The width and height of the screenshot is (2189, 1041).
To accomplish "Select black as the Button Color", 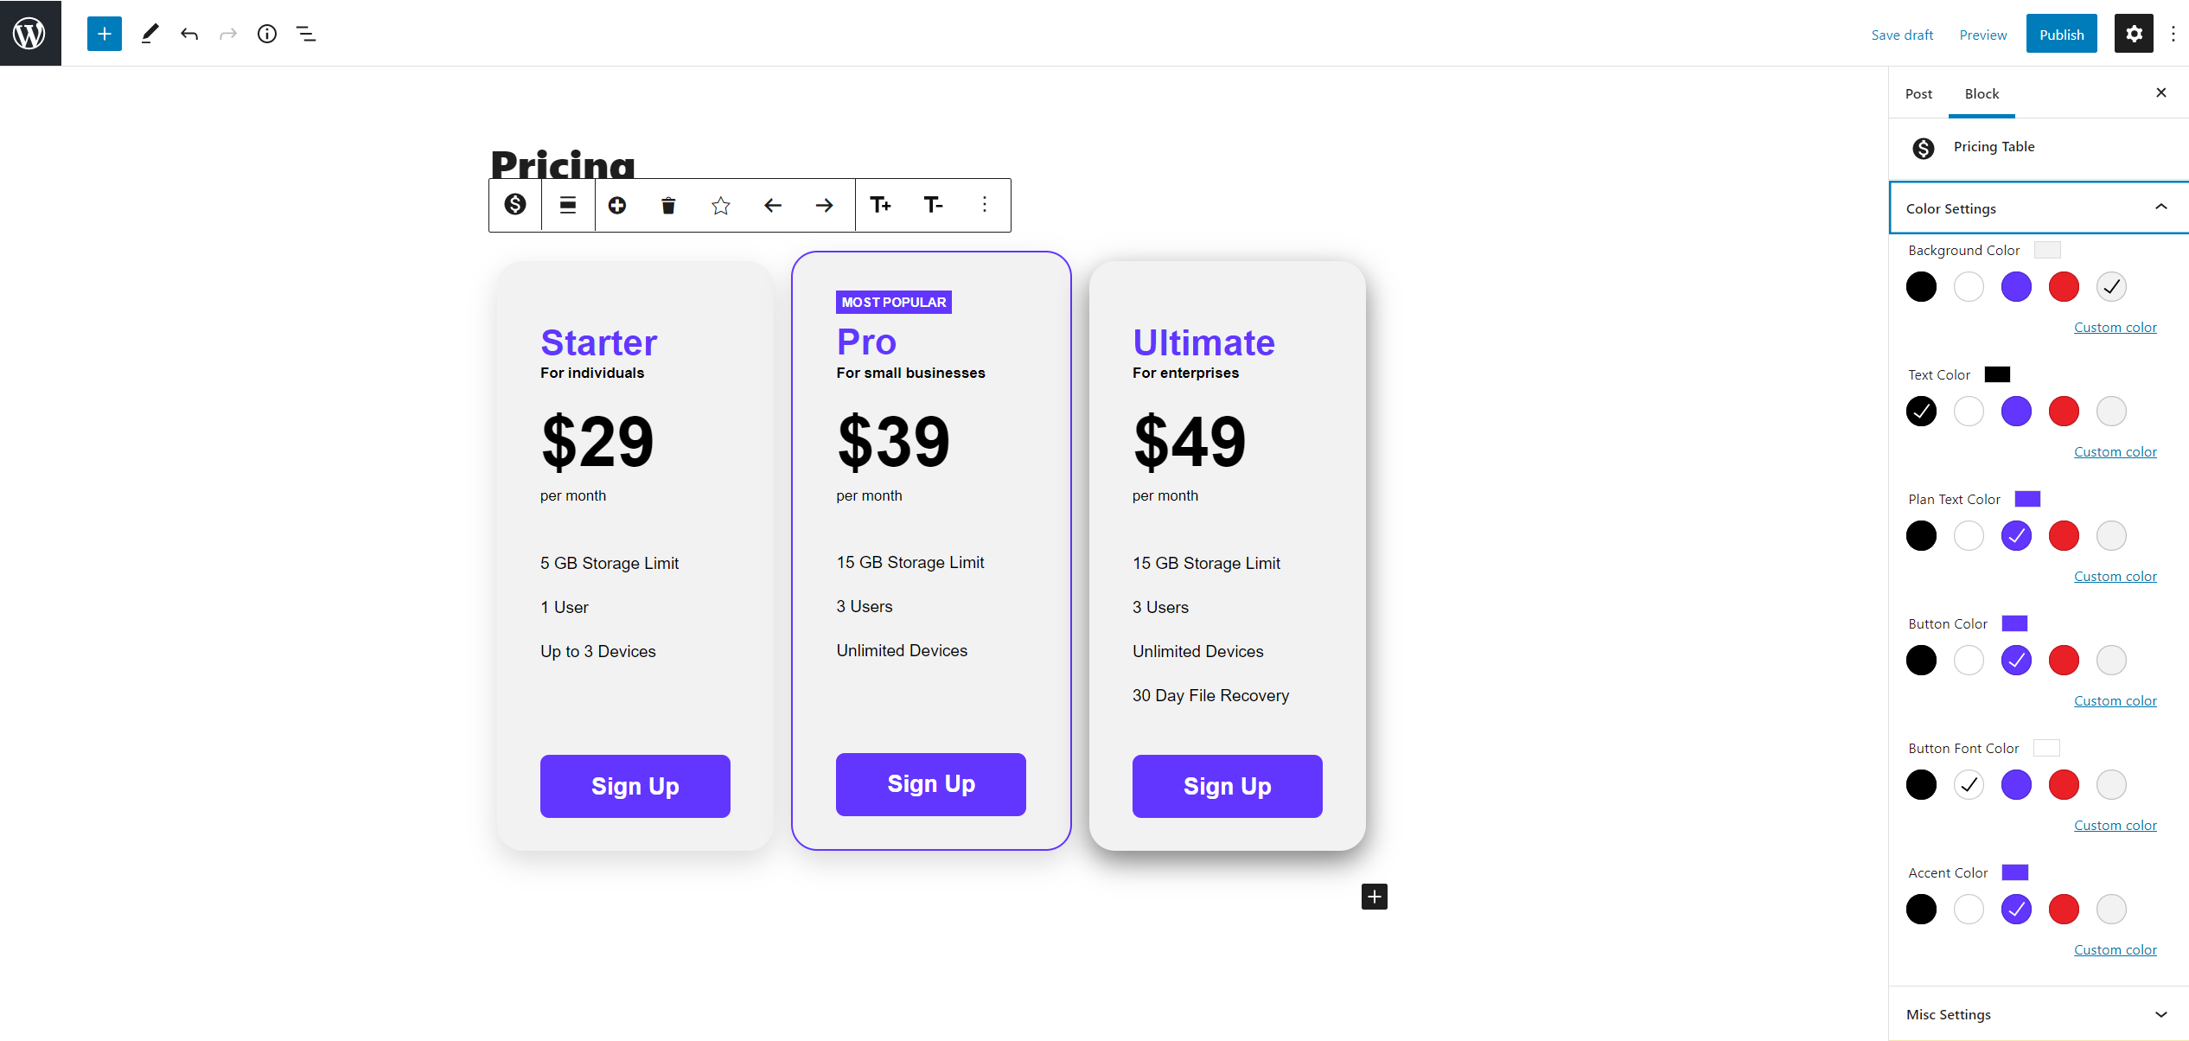I will tap(1921, 660).
